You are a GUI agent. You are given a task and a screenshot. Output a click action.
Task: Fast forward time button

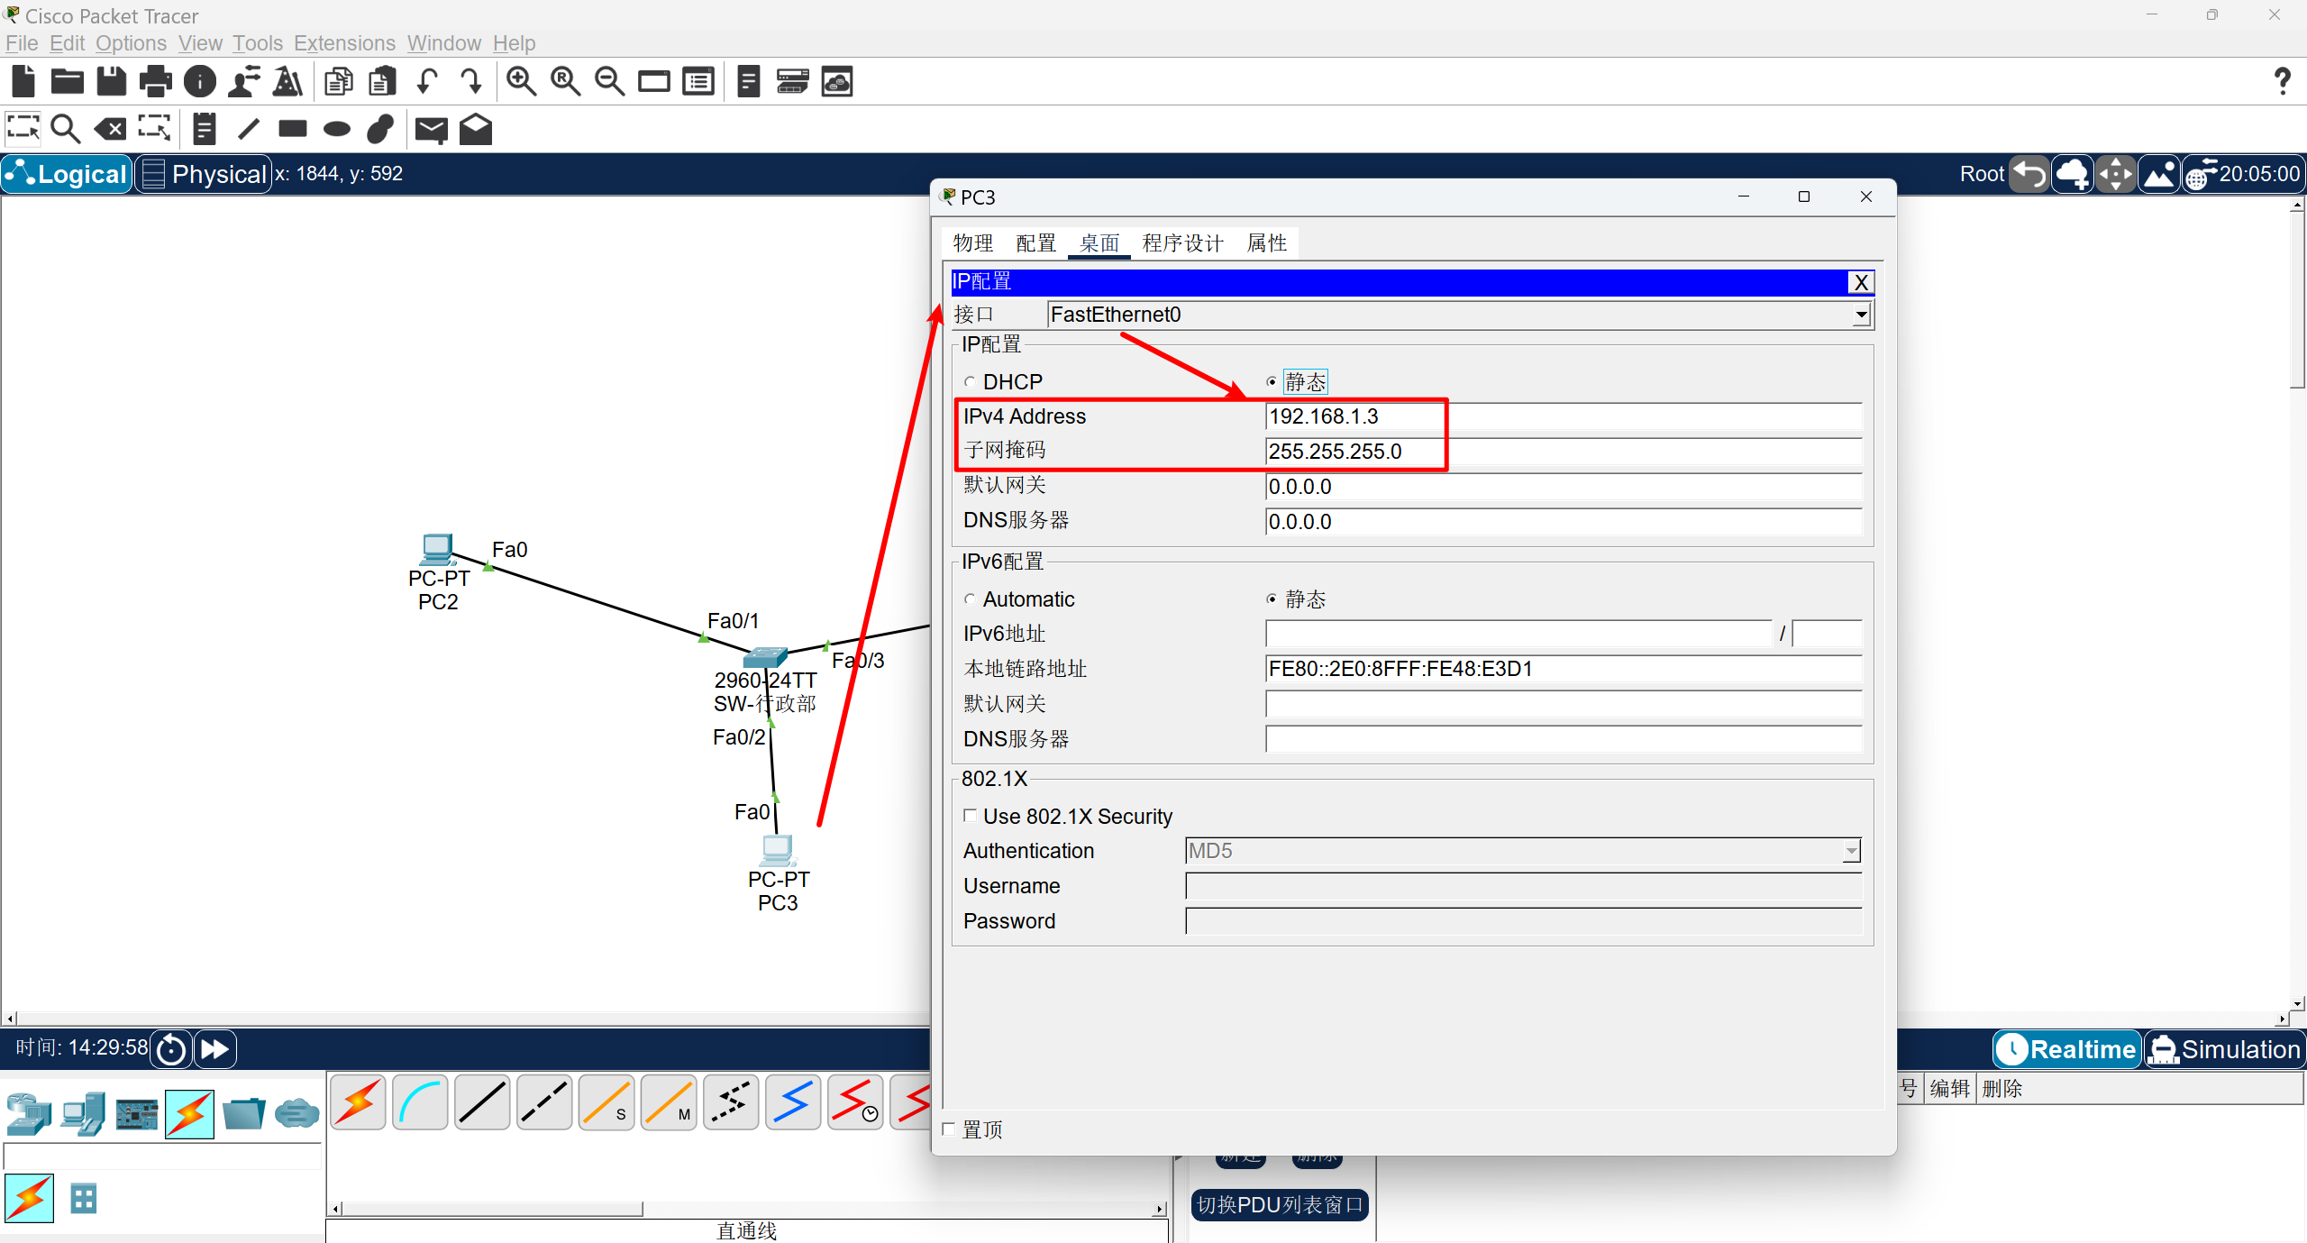pos(214,1049)
